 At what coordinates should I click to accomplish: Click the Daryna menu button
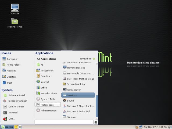click(7, 127)
